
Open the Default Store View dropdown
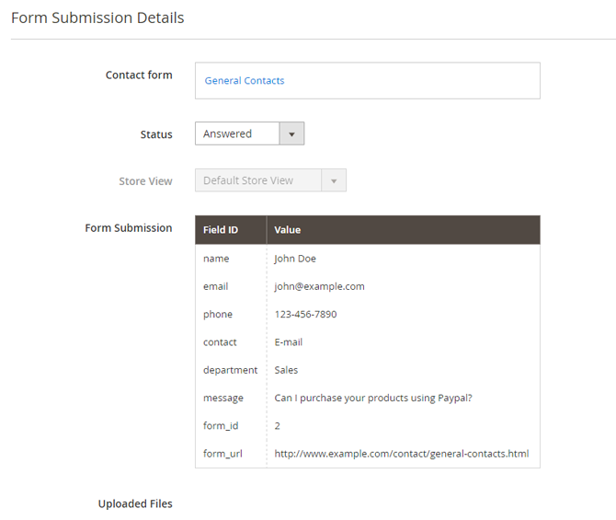coord(270,180)
